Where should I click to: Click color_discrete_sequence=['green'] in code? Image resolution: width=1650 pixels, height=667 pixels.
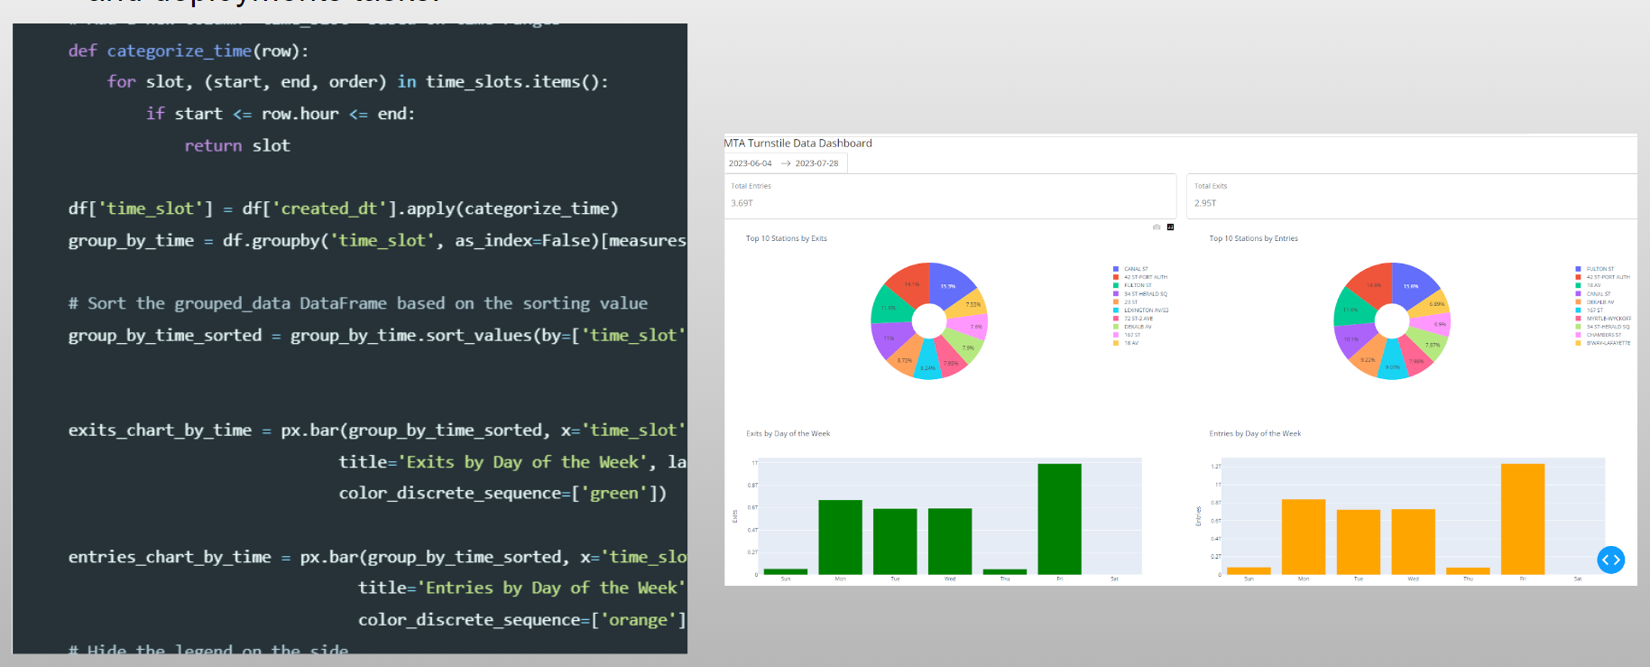pyautogui.click(x=502, y=494)
